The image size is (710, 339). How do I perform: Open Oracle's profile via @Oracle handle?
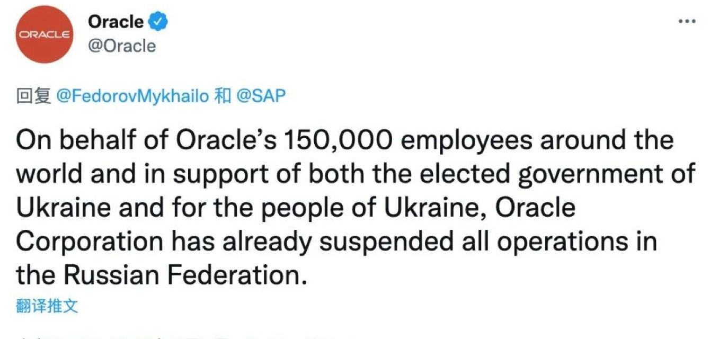click(121, 46)
